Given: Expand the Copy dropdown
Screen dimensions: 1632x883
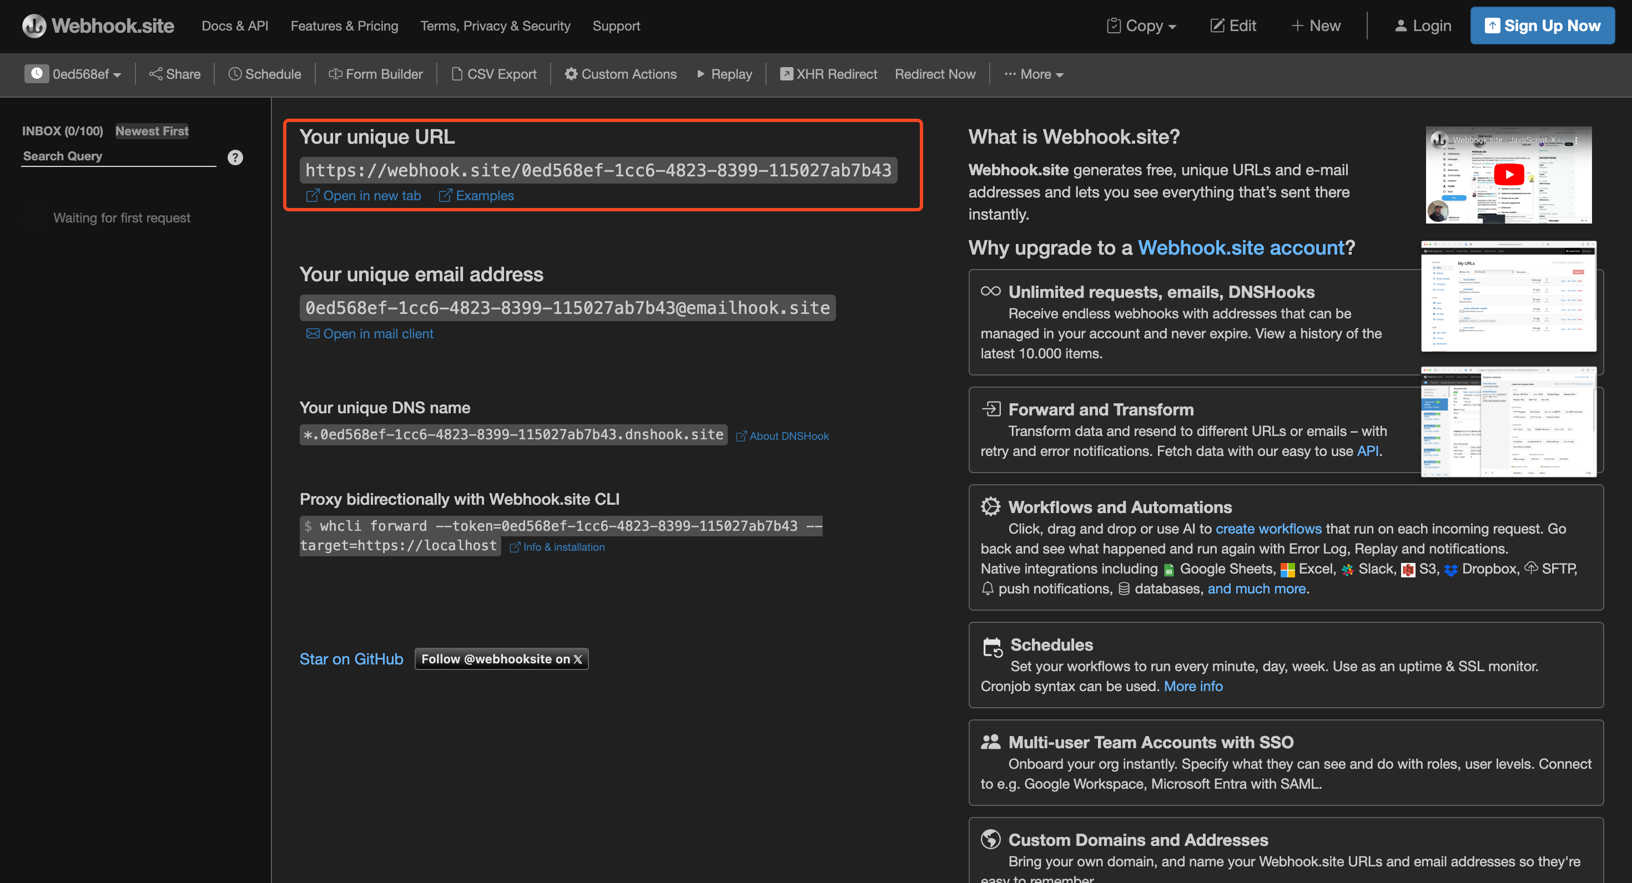Looking at the screenshot, I should 1141,26.
